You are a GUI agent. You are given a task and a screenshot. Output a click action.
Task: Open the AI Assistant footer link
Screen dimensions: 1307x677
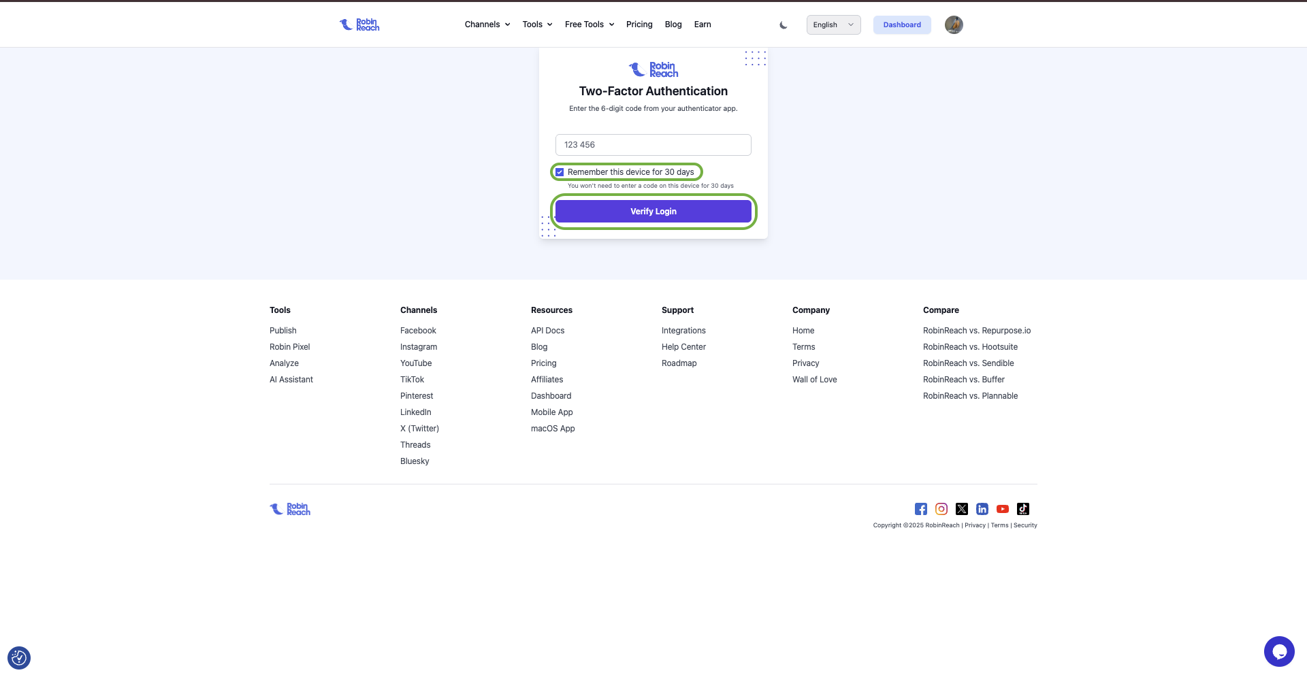(x=291, y=380)
